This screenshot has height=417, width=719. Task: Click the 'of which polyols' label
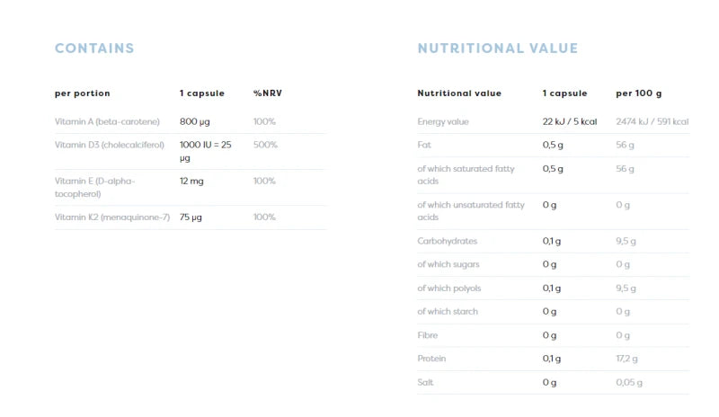coord(448,288)
